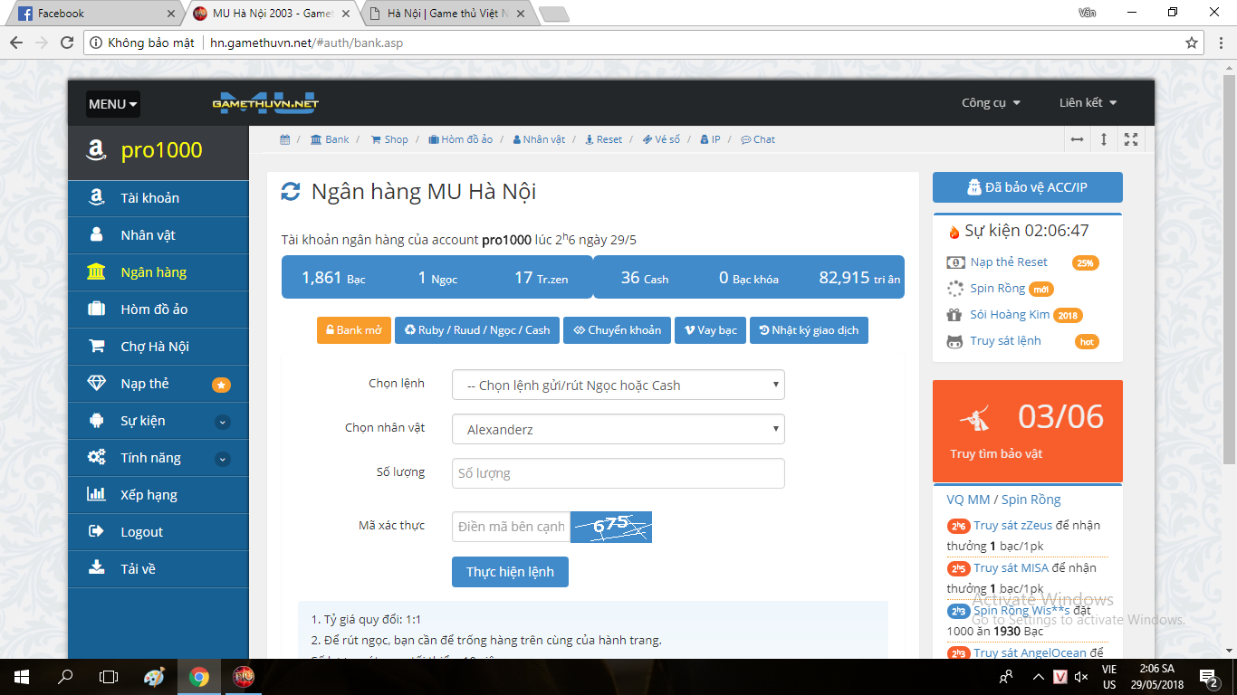
Task: Reload page with browser refresh button
Action: pos(67,43)
